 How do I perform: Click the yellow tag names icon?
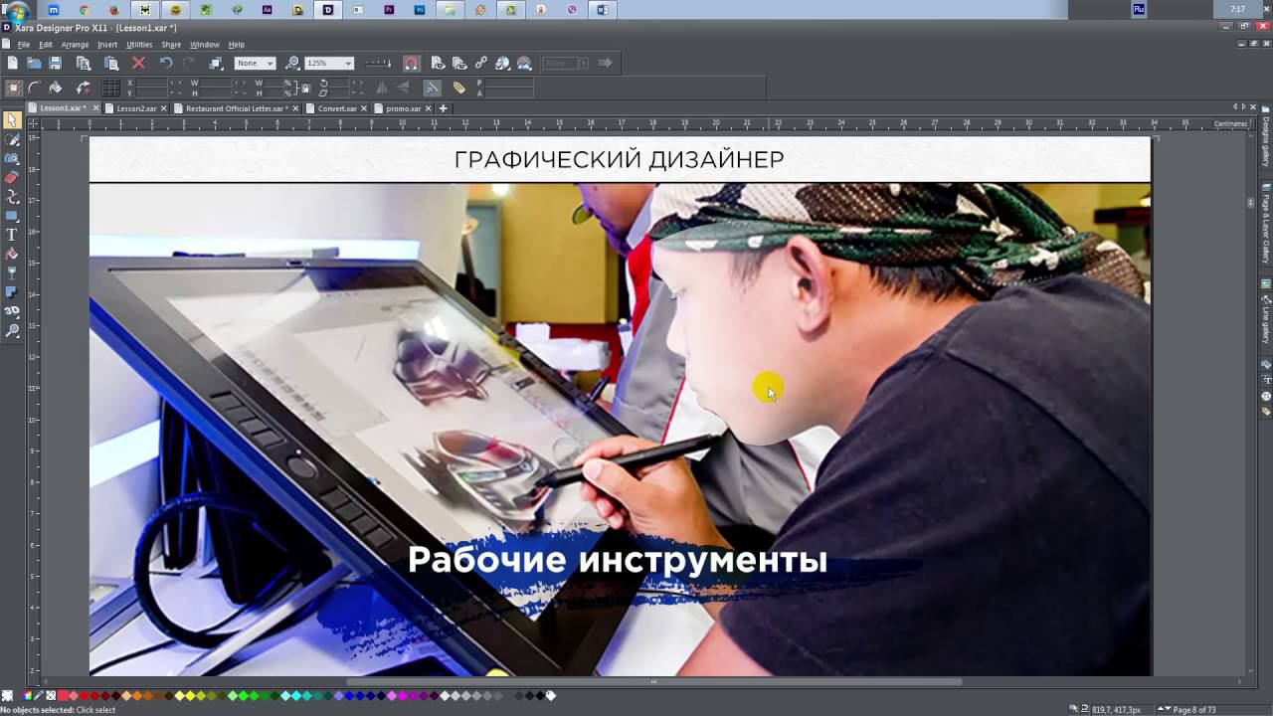[x=458, y=88]
